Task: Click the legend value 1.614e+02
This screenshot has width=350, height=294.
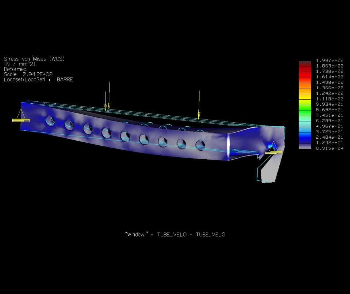Action: 330,77
